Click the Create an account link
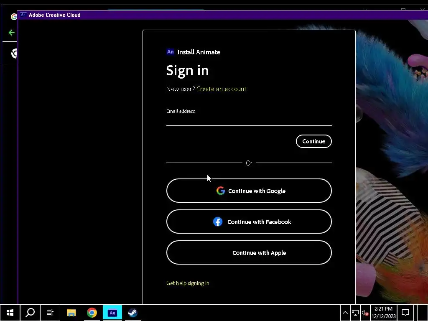This screenshot has height=321, width=428. coord(222,89)
